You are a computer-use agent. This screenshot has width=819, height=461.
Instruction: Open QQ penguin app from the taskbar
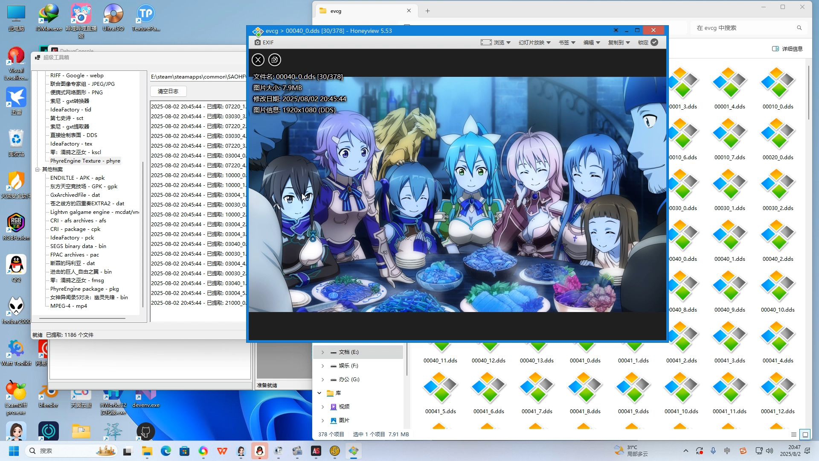[x=260, y=451]
